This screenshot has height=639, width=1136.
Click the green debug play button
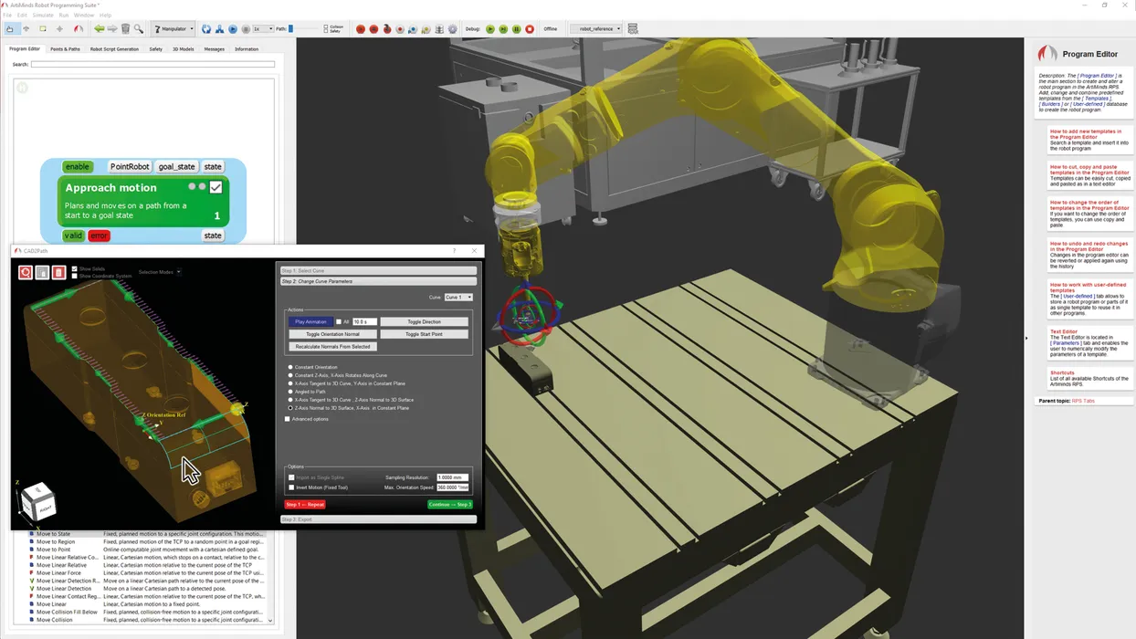click(x=490, y=29)
